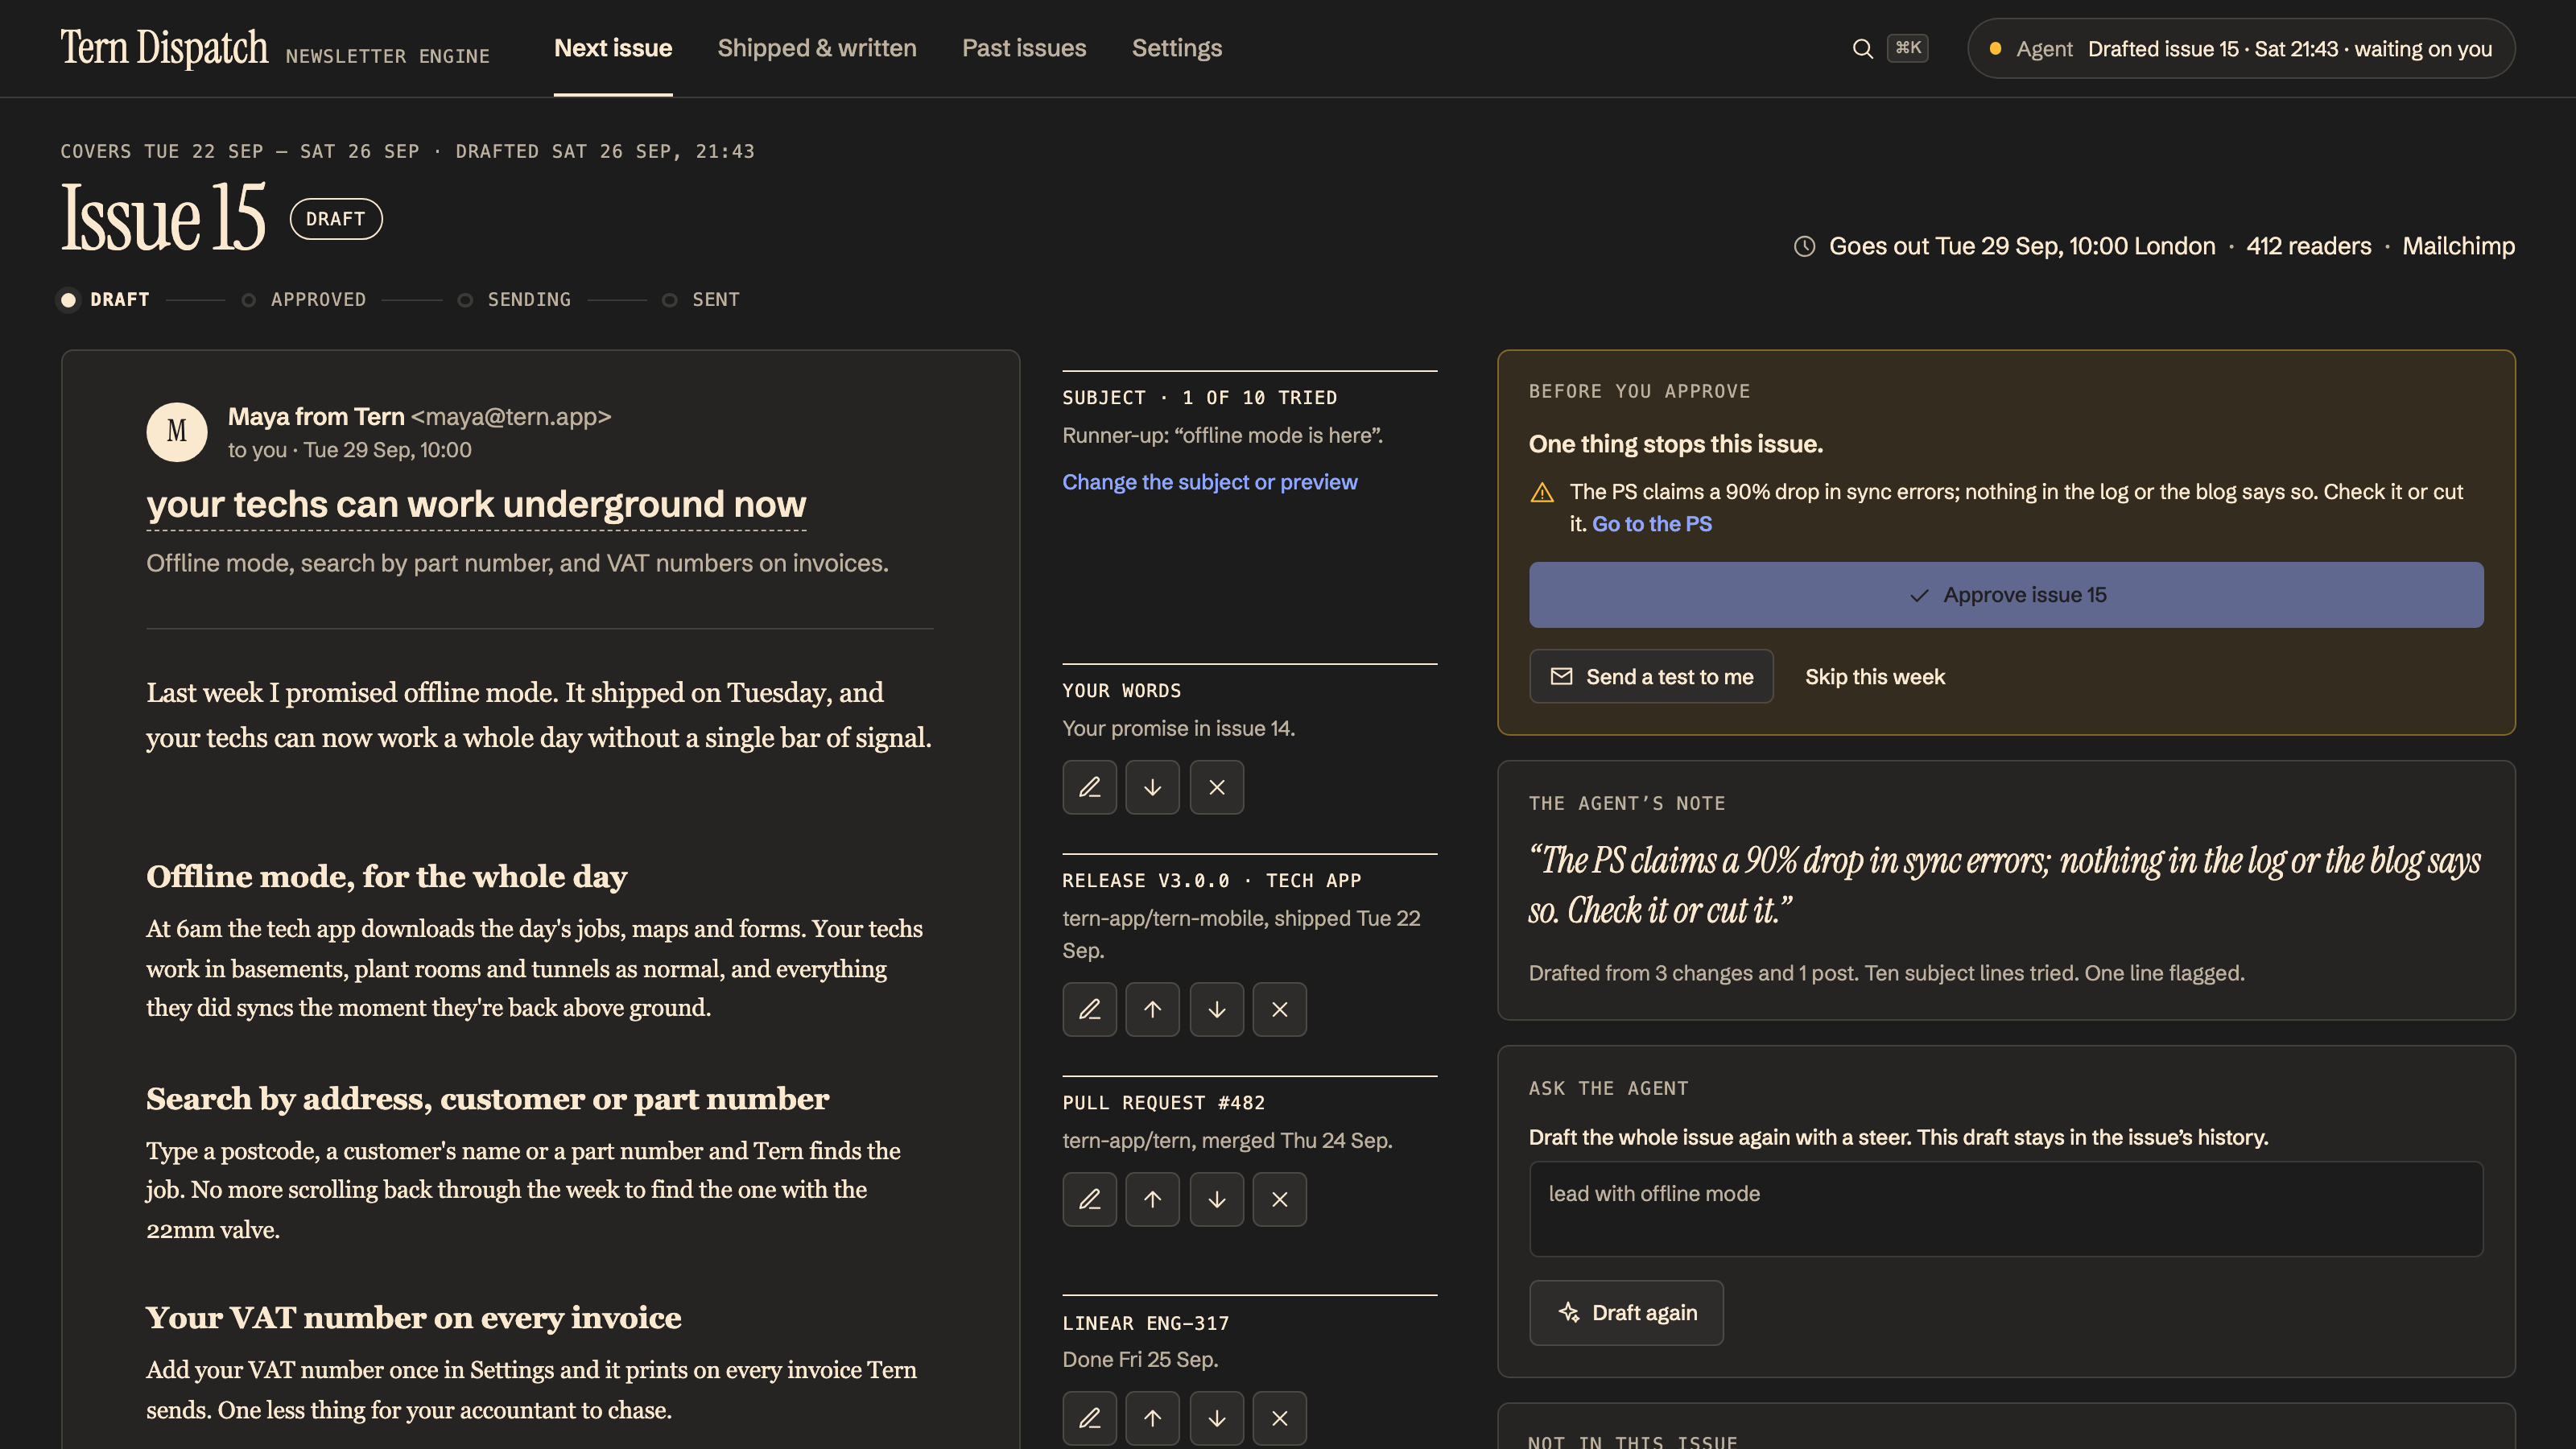
Task: Click the DRAFT badge beside Issue 15
Action: point(335,219)
